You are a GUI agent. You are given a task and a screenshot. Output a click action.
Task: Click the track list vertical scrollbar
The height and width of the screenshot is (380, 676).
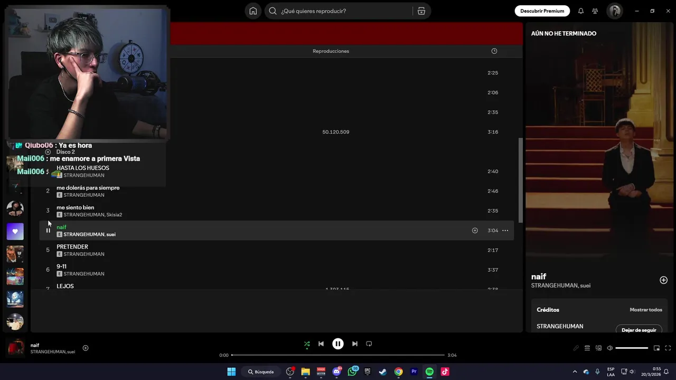tap(520, 179)
